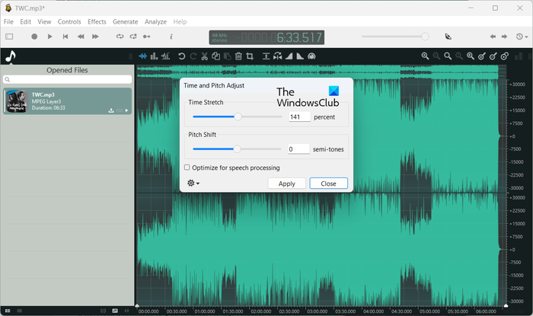Open the Effects menu

tap(97, 22)
